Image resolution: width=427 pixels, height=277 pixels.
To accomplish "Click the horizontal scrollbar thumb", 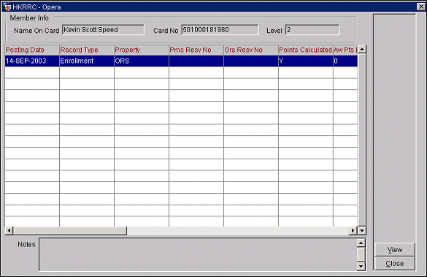I will coord(70,231).
